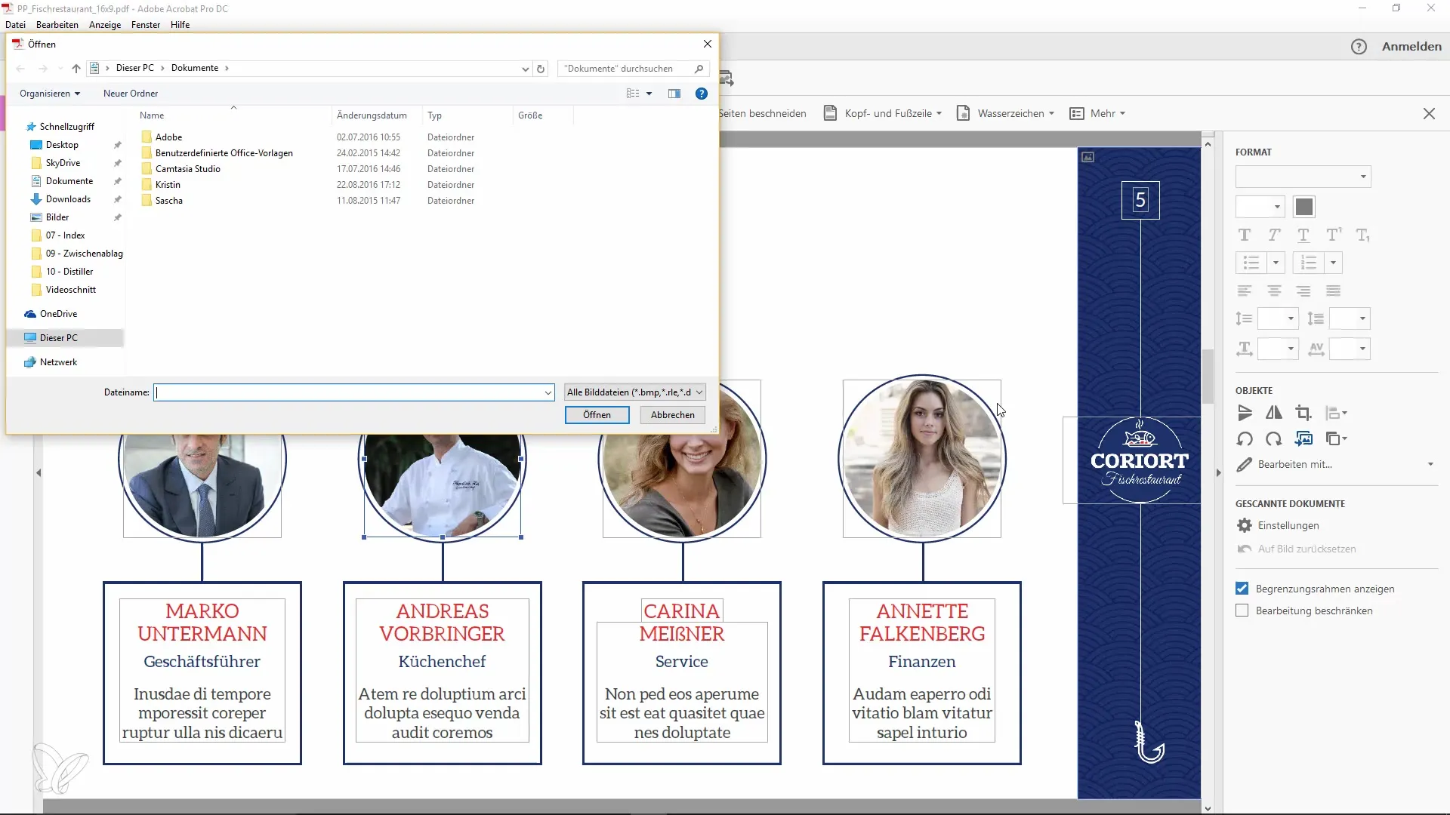Click the view options dropdown arrow

tap(648, 93)
